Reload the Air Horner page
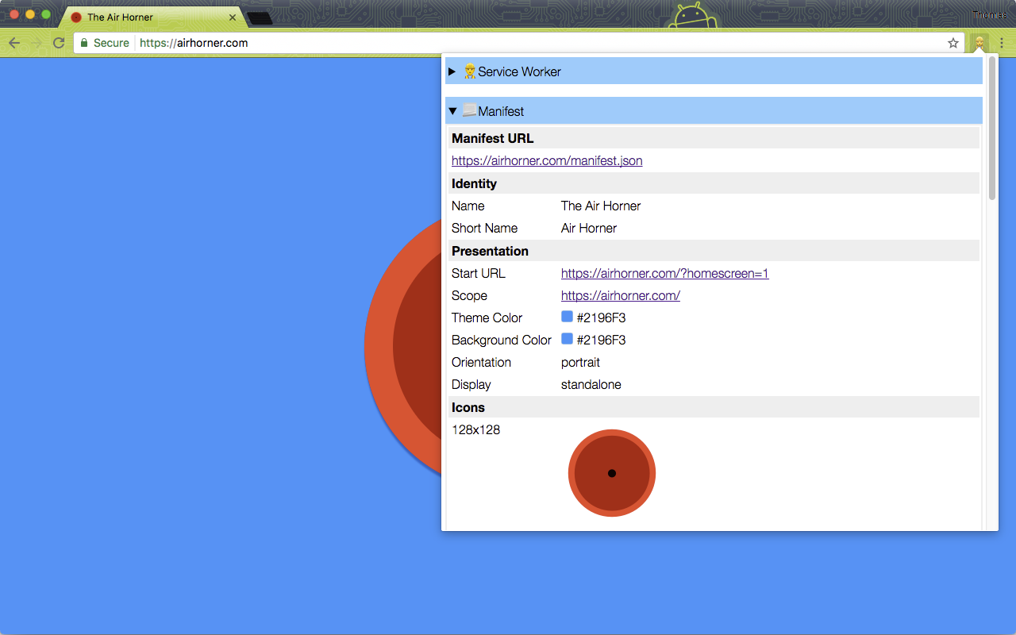Screen dimensions: 1016x635 tap(59, 43)
